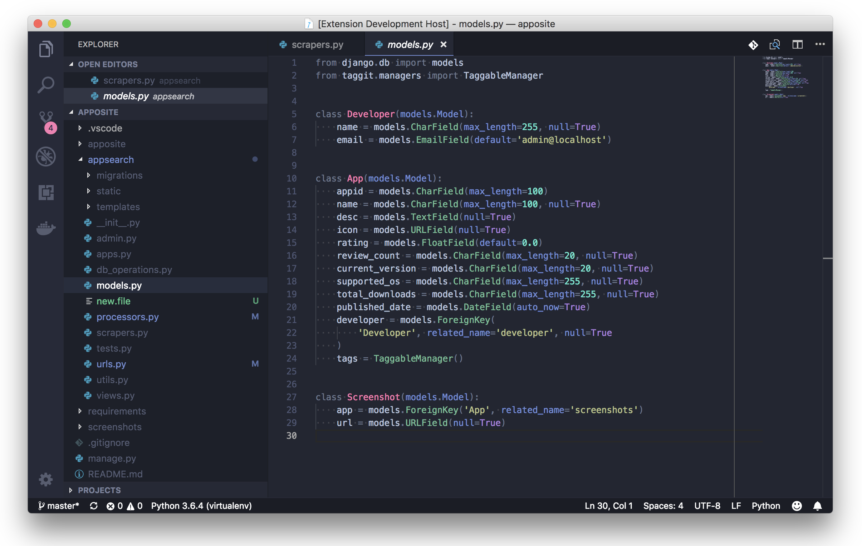Open the More Actions ellipsis menu
Screen dimensions: 862x546
[x=820, y=44]
